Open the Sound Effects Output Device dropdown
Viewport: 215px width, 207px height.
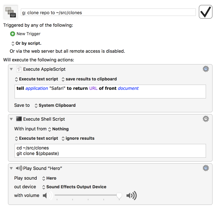tap(74, 187)
